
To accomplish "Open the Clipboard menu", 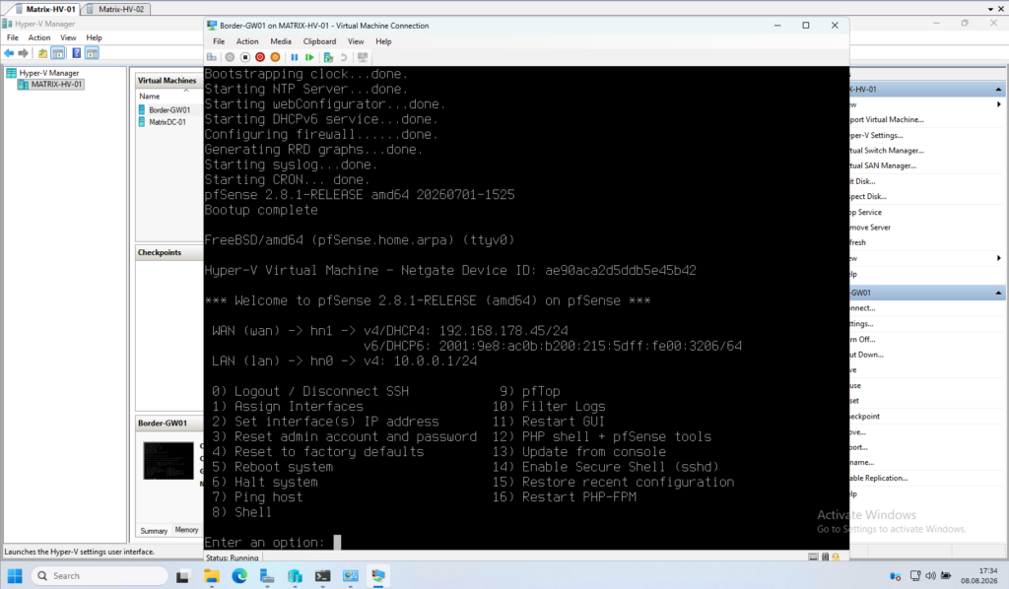I will [320, 41].
